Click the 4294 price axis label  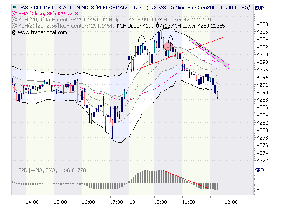coord(262,77)
